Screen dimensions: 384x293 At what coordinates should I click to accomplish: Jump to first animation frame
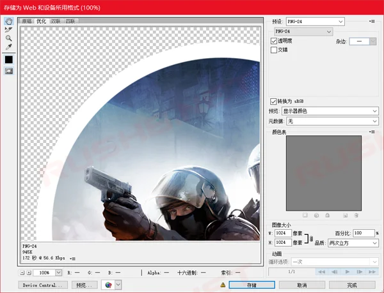(x=321, y=272)
